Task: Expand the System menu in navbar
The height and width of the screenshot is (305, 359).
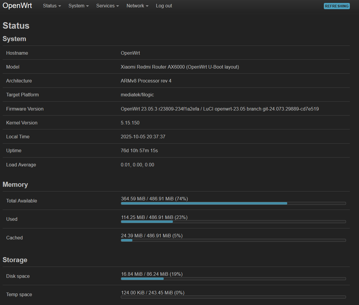Action: (78, 6)
